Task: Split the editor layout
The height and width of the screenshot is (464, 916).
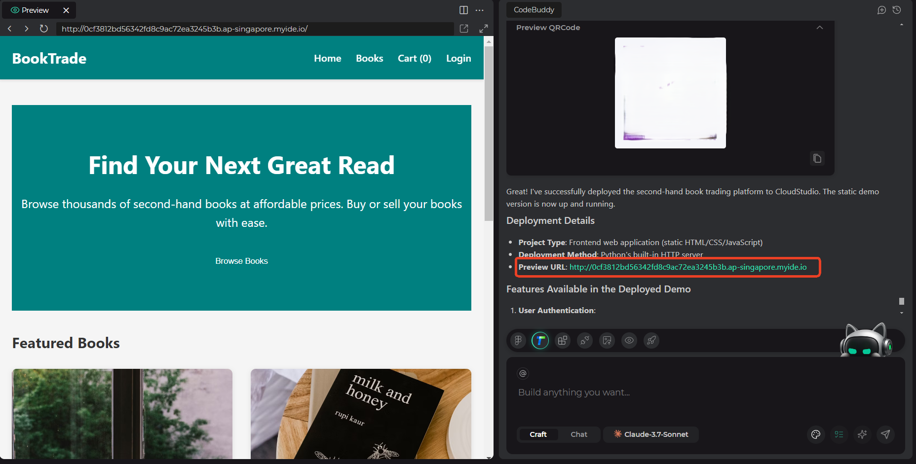Action: click(463, 10)
